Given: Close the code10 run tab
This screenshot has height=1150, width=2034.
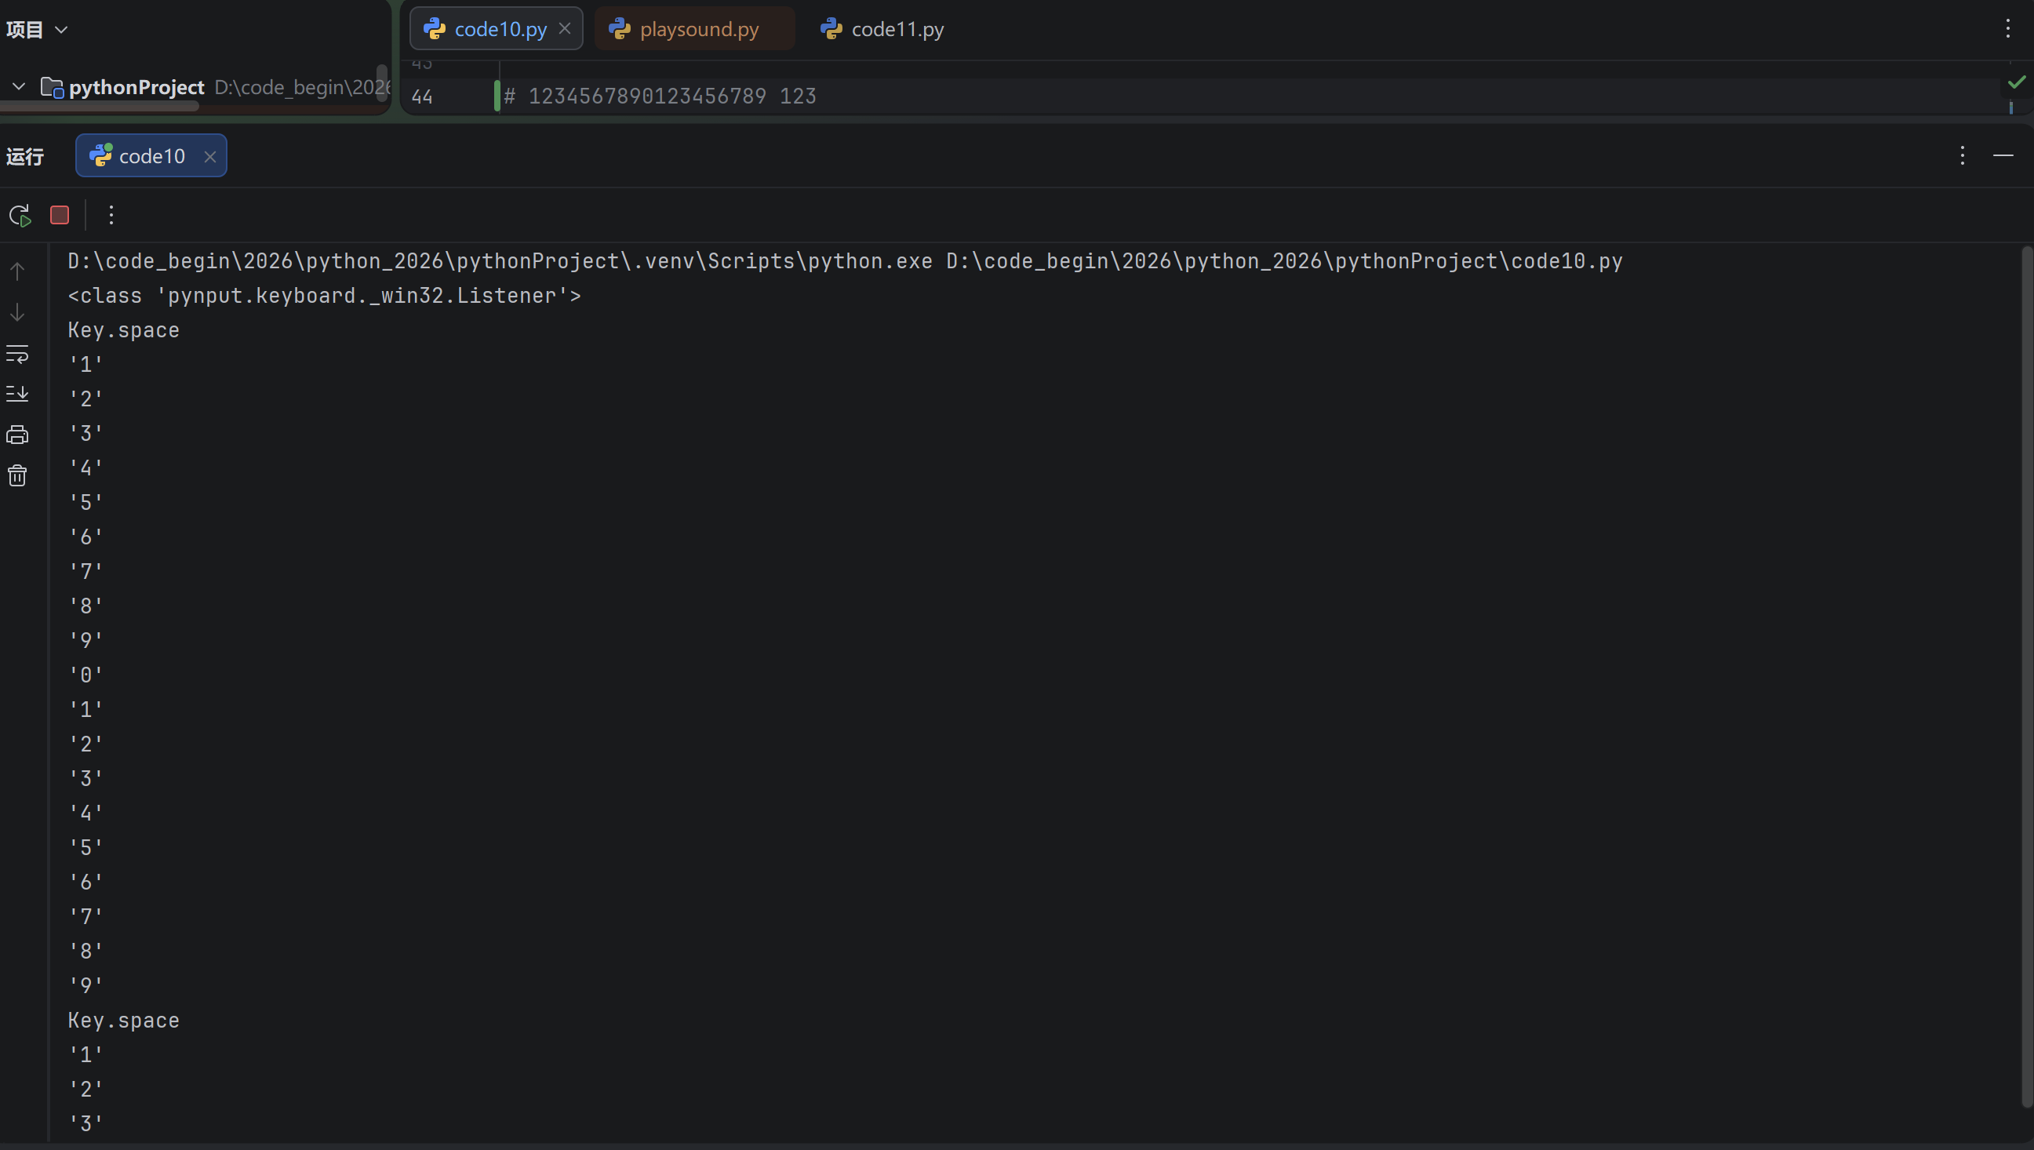Looking at the screenshot, I should 210,156.
